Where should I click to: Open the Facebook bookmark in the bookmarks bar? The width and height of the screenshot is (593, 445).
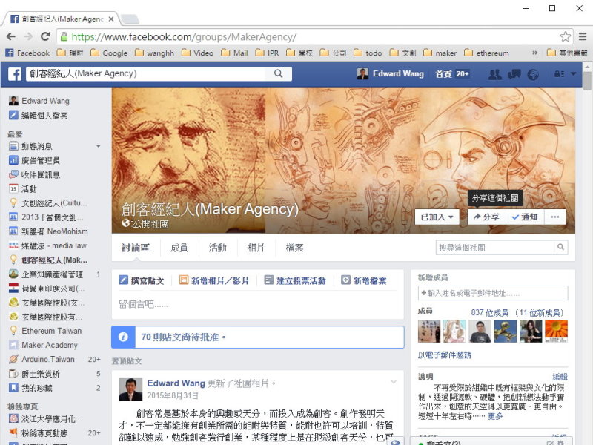[x=27, y=53]
